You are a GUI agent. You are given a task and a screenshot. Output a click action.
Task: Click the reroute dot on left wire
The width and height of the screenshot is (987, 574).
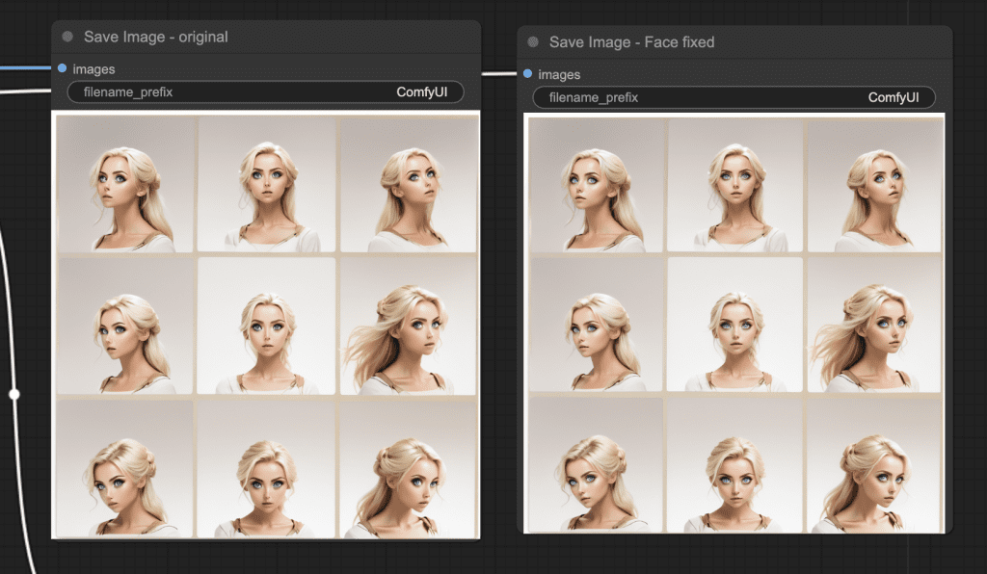13,394
